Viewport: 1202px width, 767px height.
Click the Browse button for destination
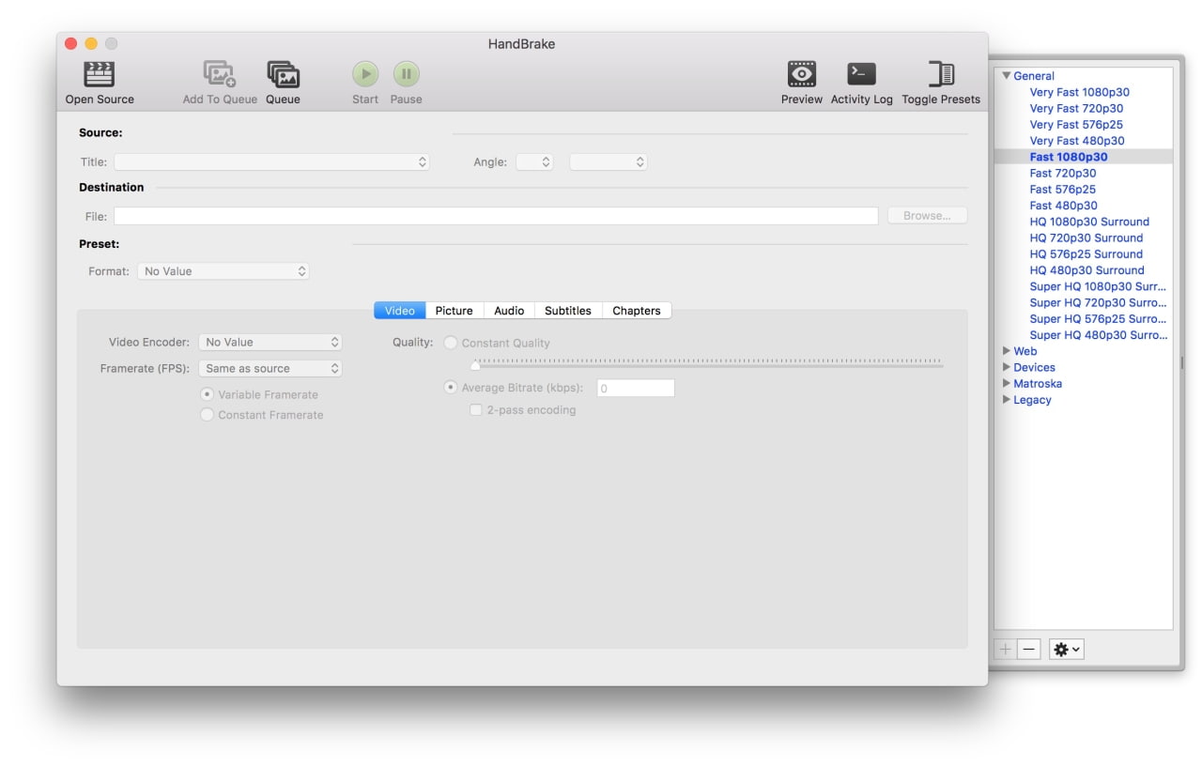927,215
